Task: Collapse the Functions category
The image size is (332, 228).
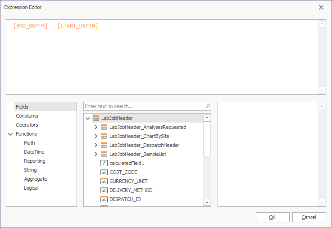Action: (x=10, y=134)
